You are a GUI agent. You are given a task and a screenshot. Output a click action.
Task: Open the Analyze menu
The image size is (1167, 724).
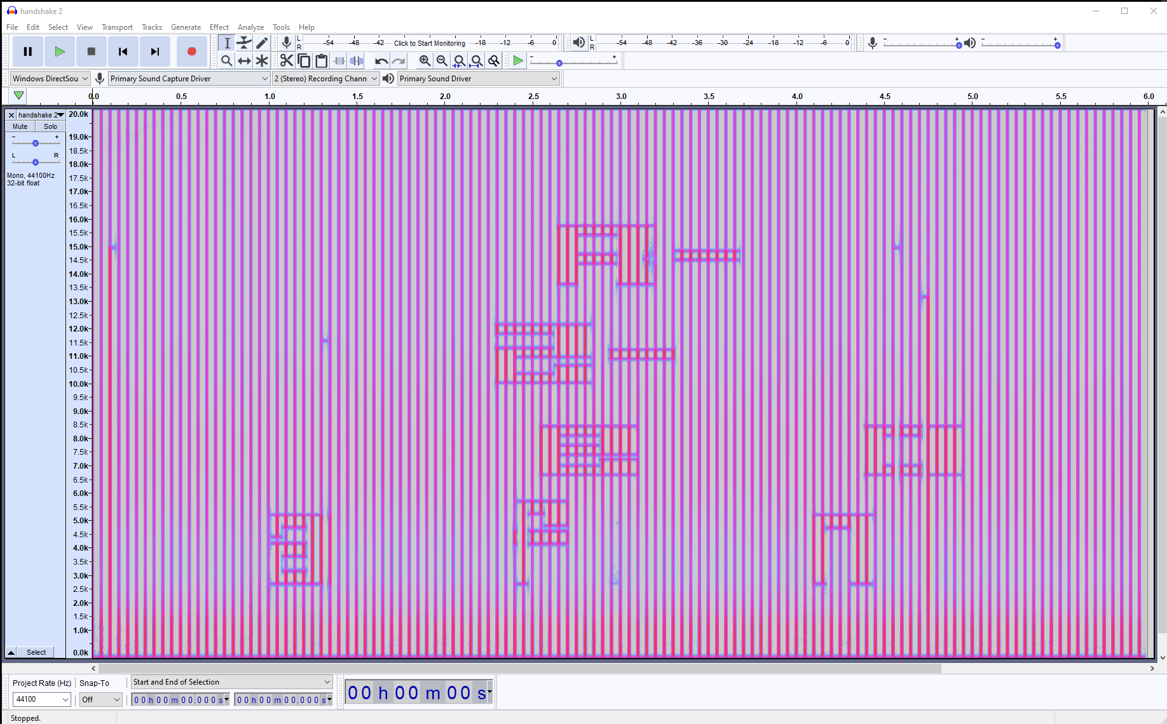point(250,27)
